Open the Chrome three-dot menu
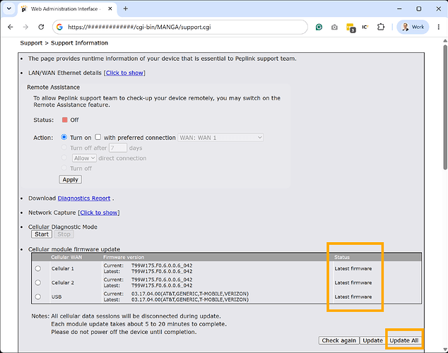448x353 pixels. [x=439, y=27]
